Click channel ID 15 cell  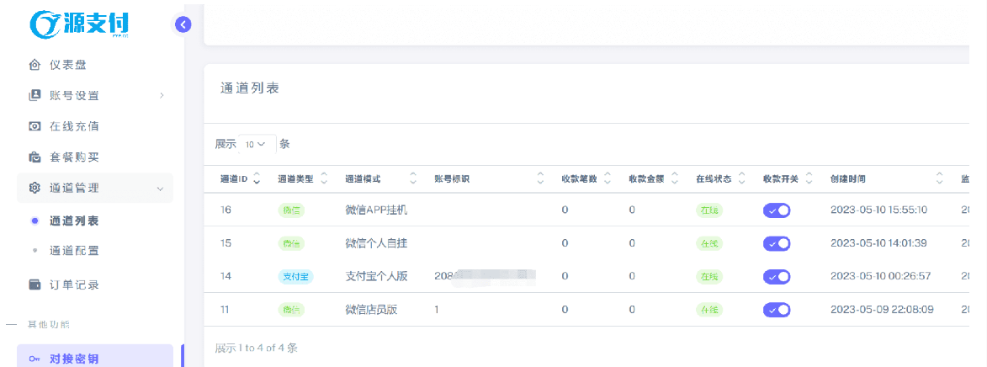(x=226, y=243)
